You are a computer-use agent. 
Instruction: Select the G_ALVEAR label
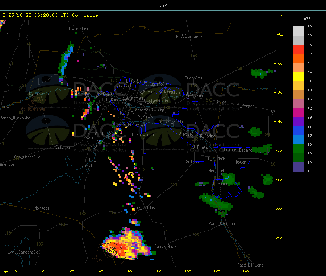tap(217, 159)
